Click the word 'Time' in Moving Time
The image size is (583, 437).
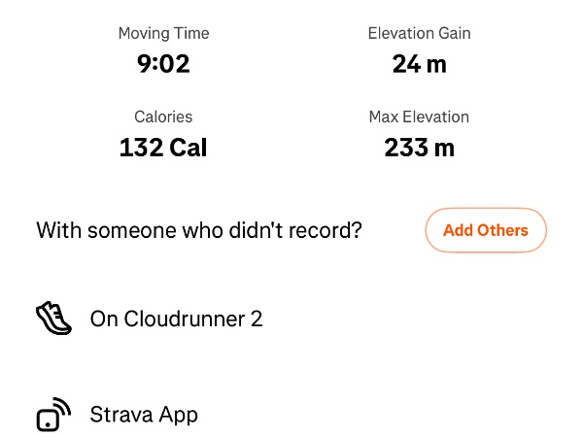pos(191,33)
